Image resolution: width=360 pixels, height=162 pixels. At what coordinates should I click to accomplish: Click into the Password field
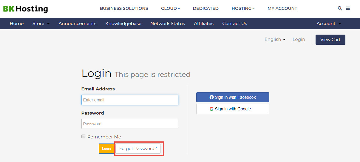[x=130, y=124]
